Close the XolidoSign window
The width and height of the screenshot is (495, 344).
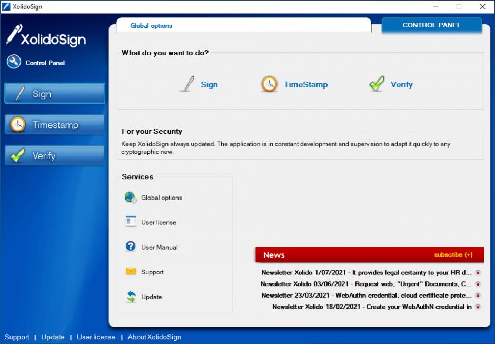[482, 7]
